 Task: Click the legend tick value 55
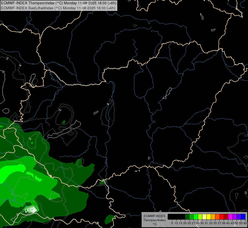[x=241, y=223]
